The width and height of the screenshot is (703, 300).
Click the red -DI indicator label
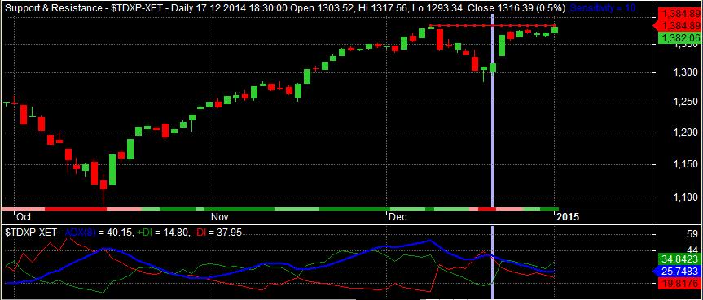click(x=200, y=232)
